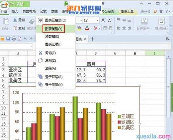
Task: Click the Merge and Center icon
Action: 144,21
